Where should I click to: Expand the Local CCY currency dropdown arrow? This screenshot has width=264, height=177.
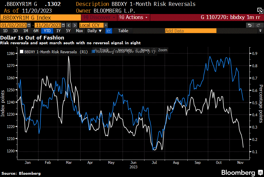(x=106, y=25)
